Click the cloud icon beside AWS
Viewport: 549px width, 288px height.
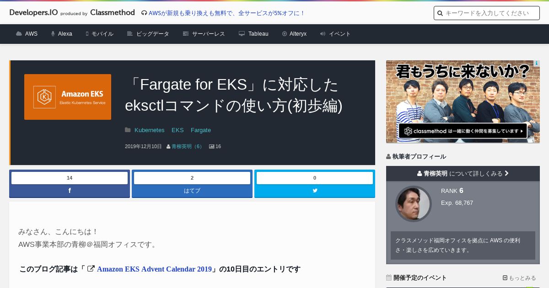pyautogui.click(x=19, y=34)
